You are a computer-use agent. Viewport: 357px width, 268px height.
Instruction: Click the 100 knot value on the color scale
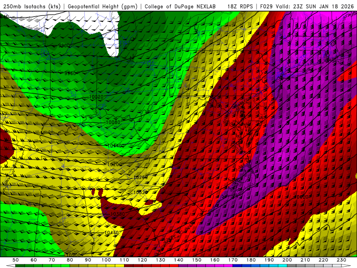[x=106, y=260]
